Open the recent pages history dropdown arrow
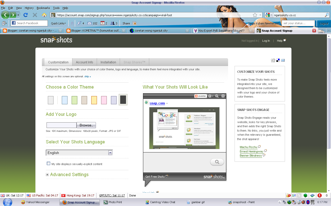331x206 pixels. (x=18, y=15)
